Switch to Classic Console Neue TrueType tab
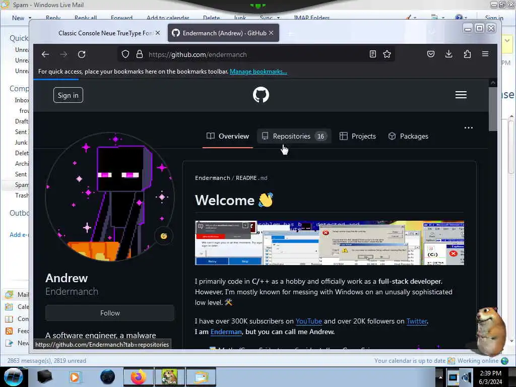 (105, 33)
